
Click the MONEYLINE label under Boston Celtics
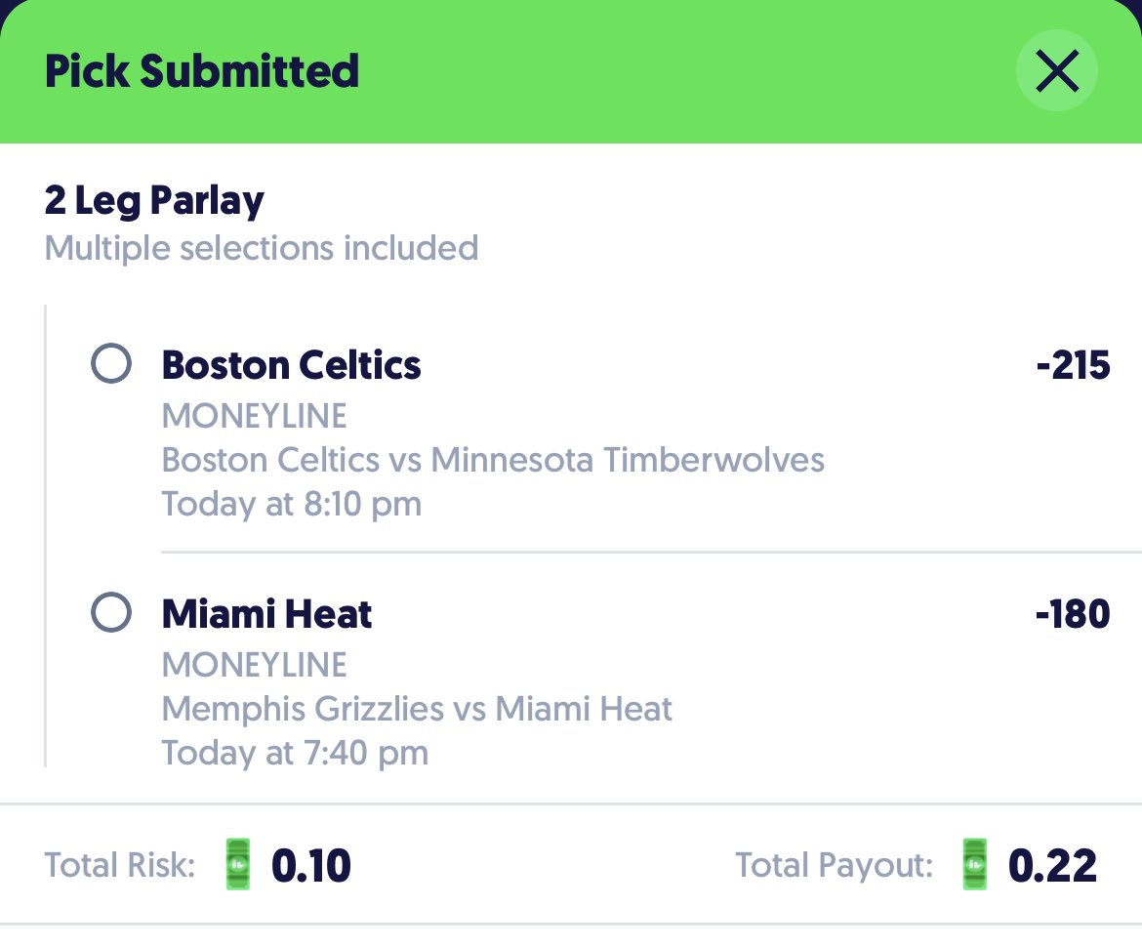pyautogui.click(x=254, y=416)
